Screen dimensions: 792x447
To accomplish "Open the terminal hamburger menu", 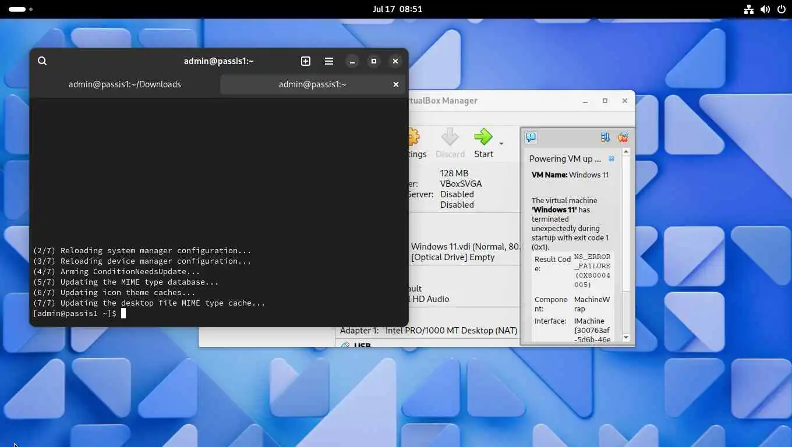I will click(x=329, y=61).
